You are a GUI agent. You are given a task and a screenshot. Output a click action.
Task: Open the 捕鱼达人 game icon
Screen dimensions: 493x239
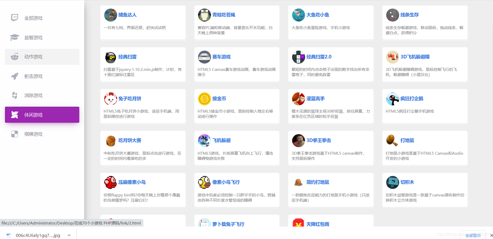[x=111, y=15]
